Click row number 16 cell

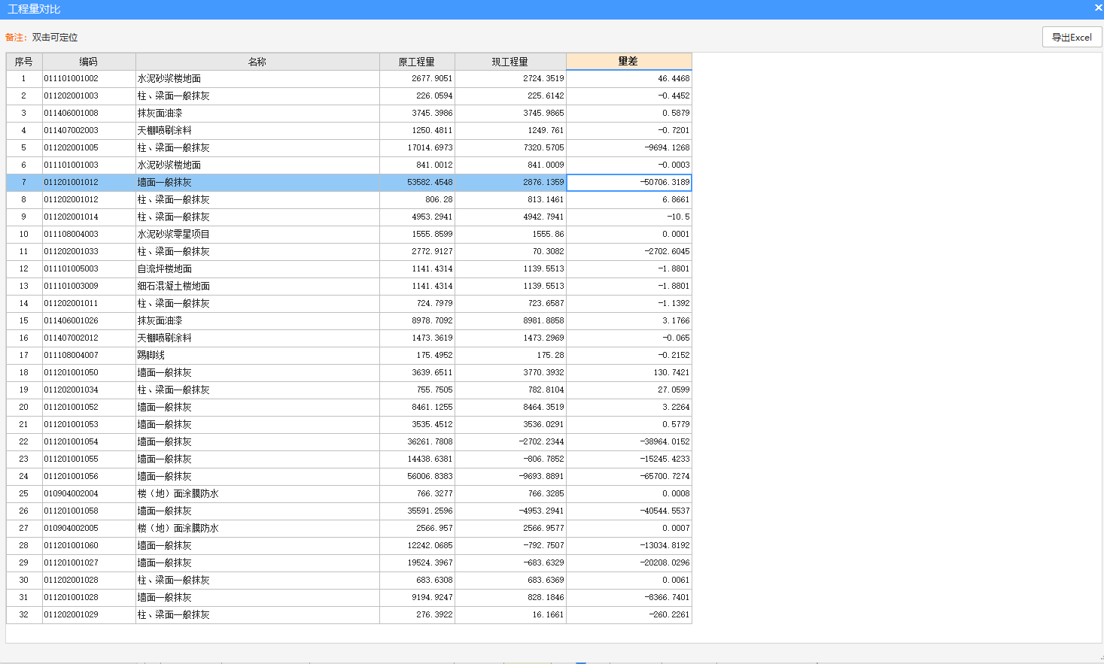(24, 338)
